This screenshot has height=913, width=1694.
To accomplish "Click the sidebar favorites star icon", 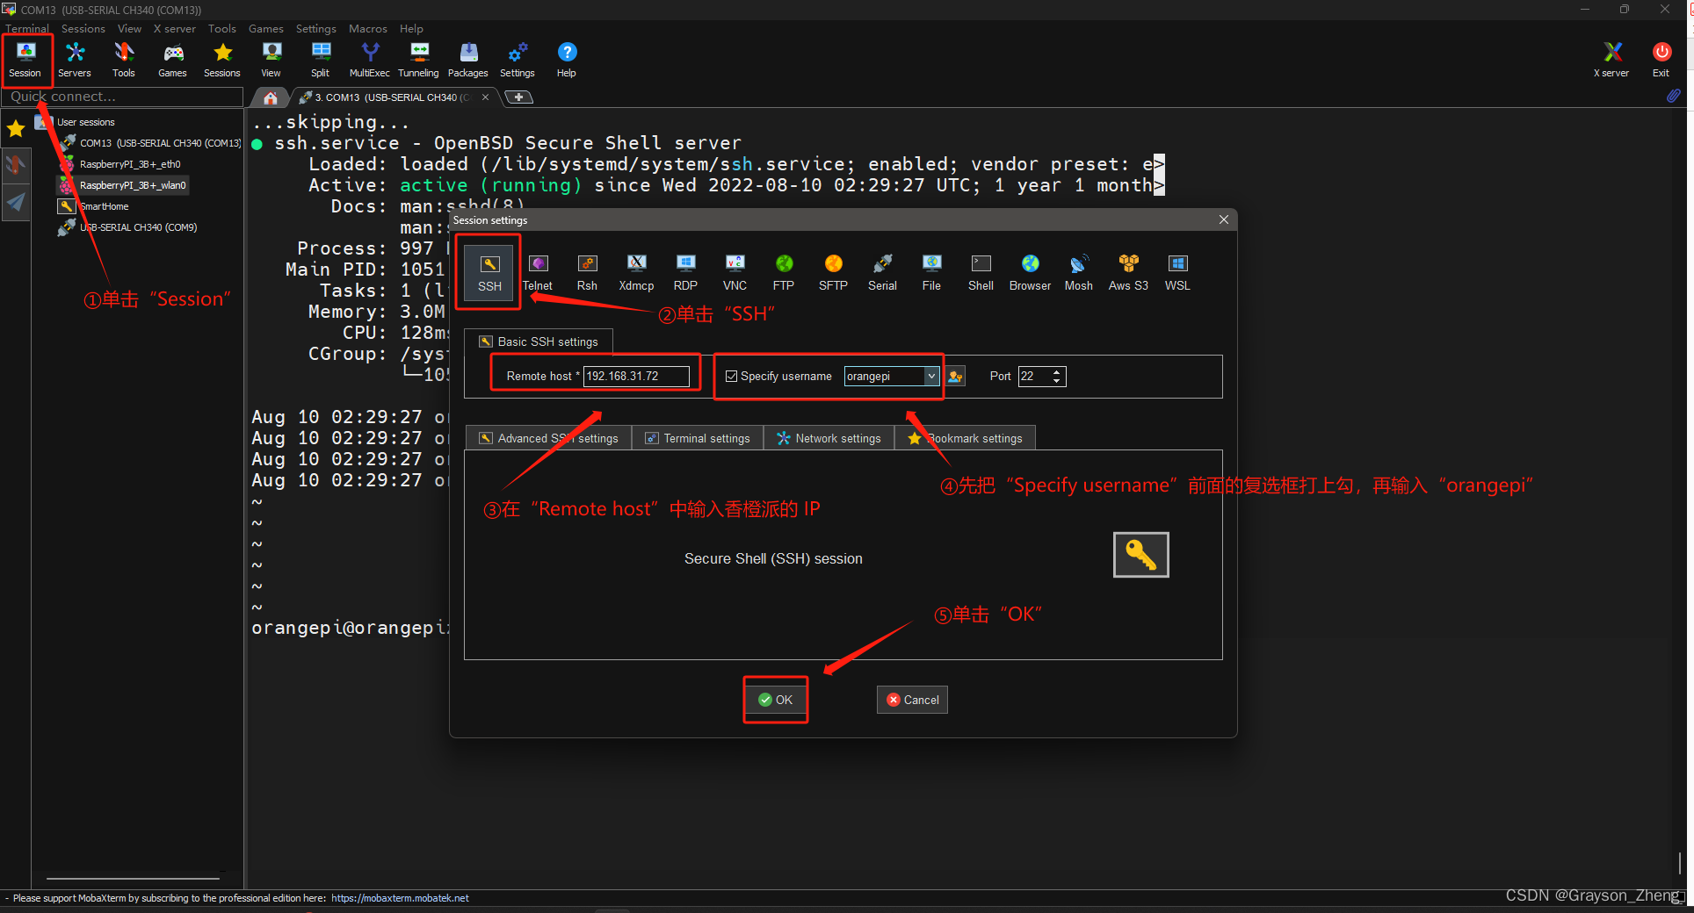I will (16, 129).
